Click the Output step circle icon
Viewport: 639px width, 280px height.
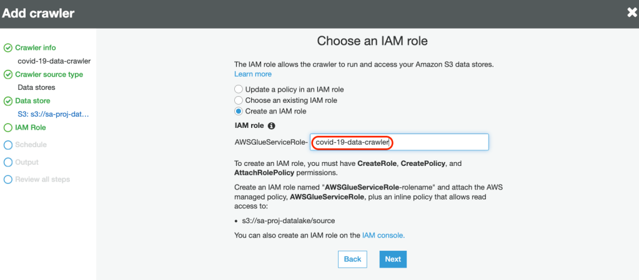8,162
